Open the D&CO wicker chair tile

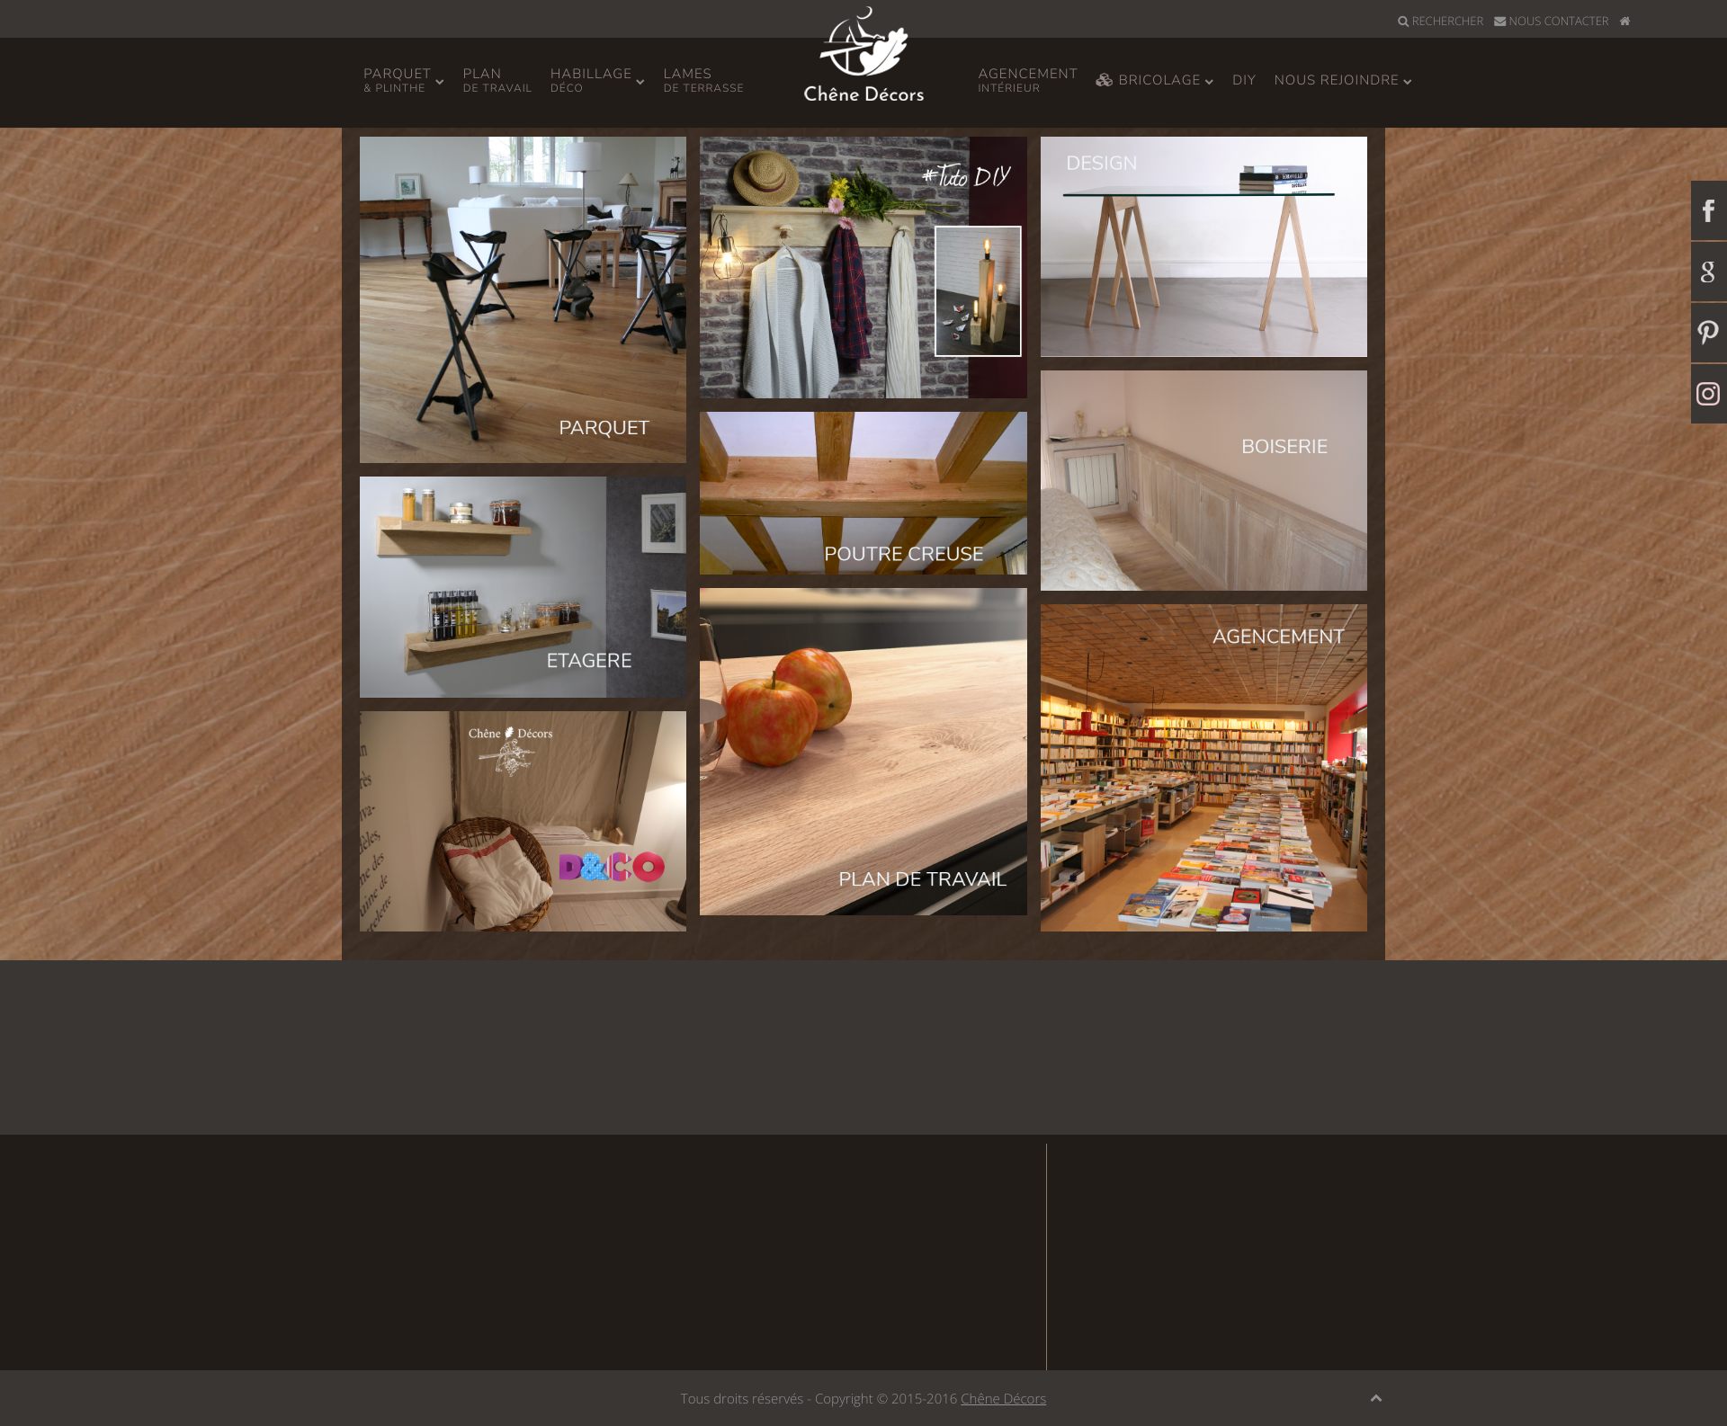(523, 821)
